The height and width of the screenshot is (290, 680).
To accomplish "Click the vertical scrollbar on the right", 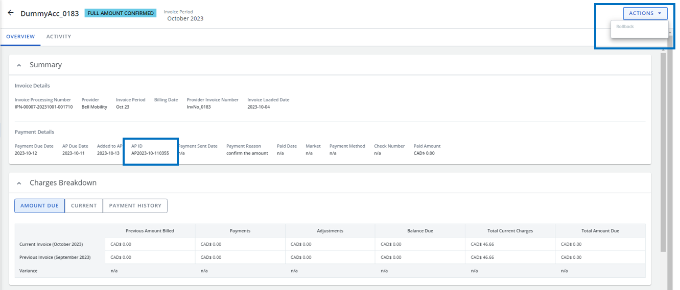I will (663, 153).
